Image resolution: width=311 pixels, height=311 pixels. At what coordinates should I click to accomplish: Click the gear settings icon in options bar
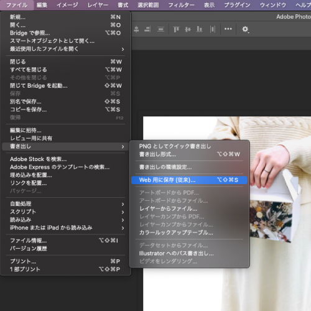click(x=245, y=29)
